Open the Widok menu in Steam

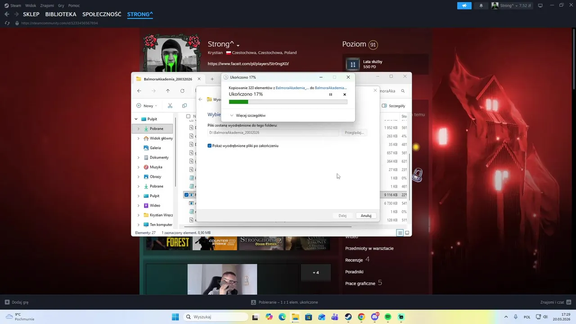[31, 5]
